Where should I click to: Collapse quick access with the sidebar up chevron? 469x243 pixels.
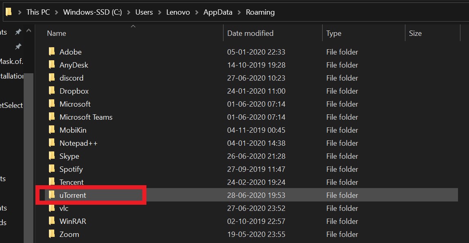tap(29, 31)
